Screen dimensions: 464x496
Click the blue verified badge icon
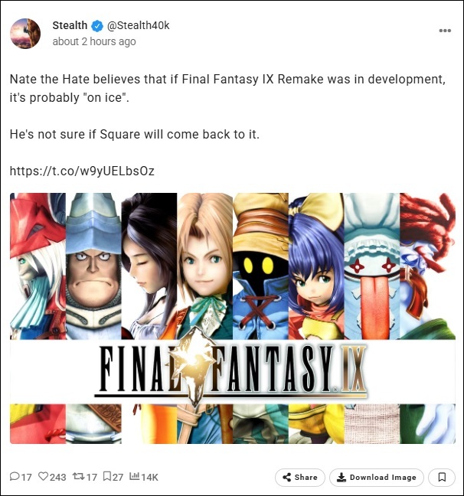[x=97, y=26]
